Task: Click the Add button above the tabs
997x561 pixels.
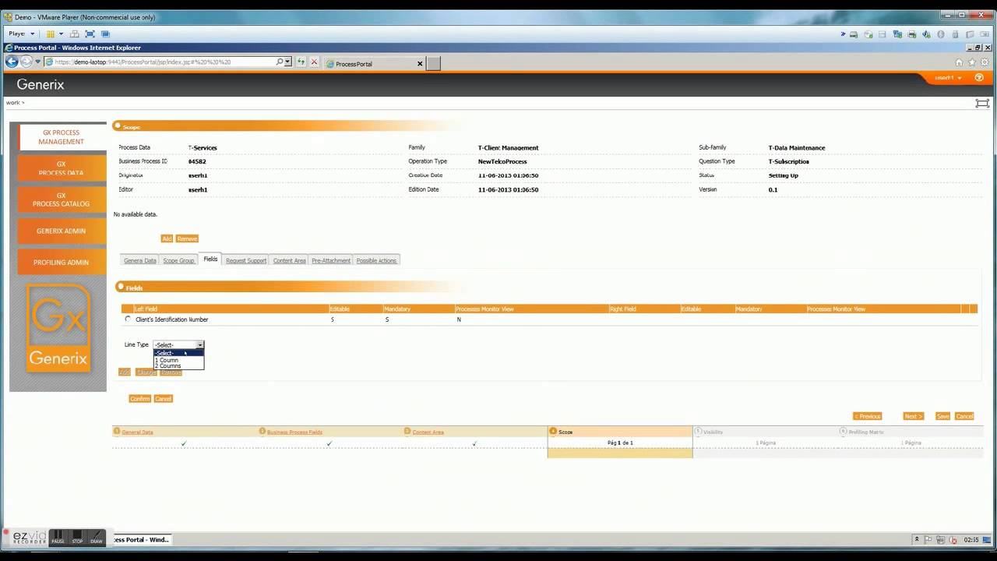Action: (x=167, y=238)
